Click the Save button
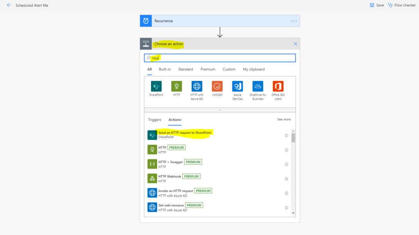 click(x=377, y=5)
